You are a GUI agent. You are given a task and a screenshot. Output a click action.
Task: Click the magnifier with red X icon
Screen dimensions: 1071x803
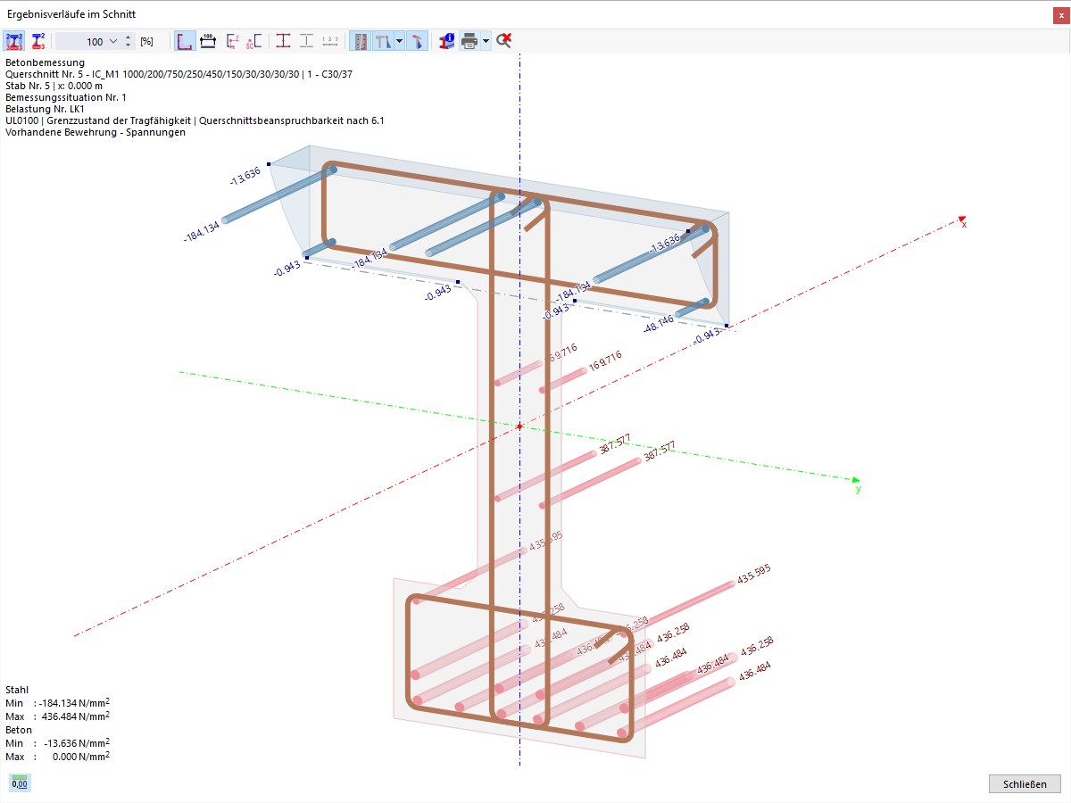coord(504,41)
